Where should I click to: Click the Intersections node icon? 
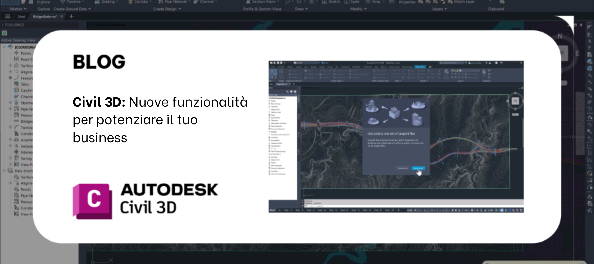16,152
